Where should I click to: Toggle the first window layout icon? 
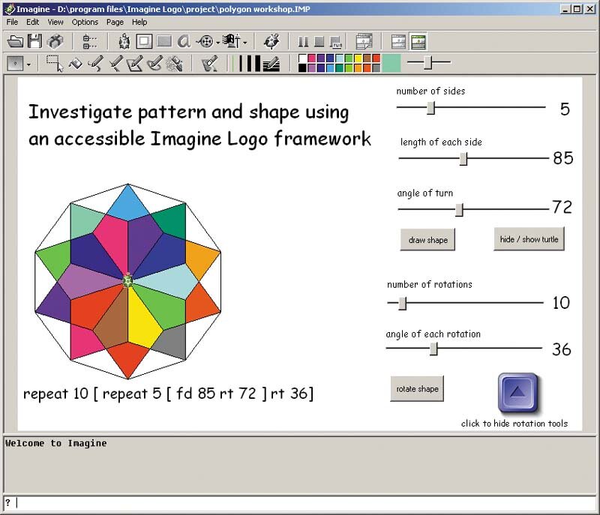click(398, 41)
